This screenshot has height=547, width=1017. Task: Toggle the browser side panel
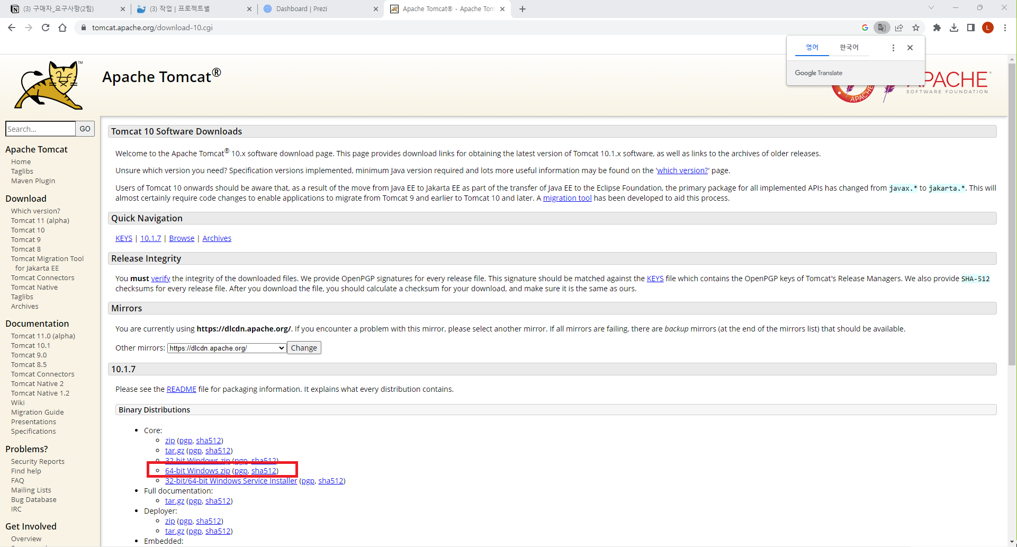coord(971,28)
